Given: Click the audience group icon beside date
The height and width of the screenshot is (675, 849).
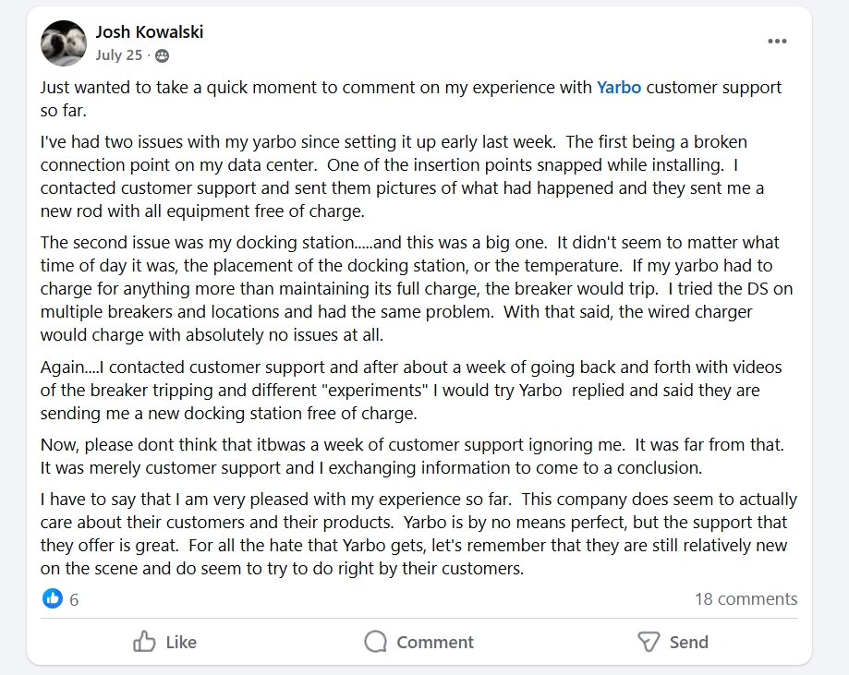Looking at the screenshot, I should point(163,55).
